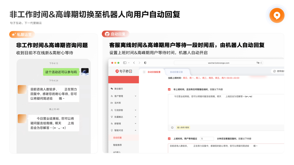Close the browser window with the red button

click(x=112, y=63)
